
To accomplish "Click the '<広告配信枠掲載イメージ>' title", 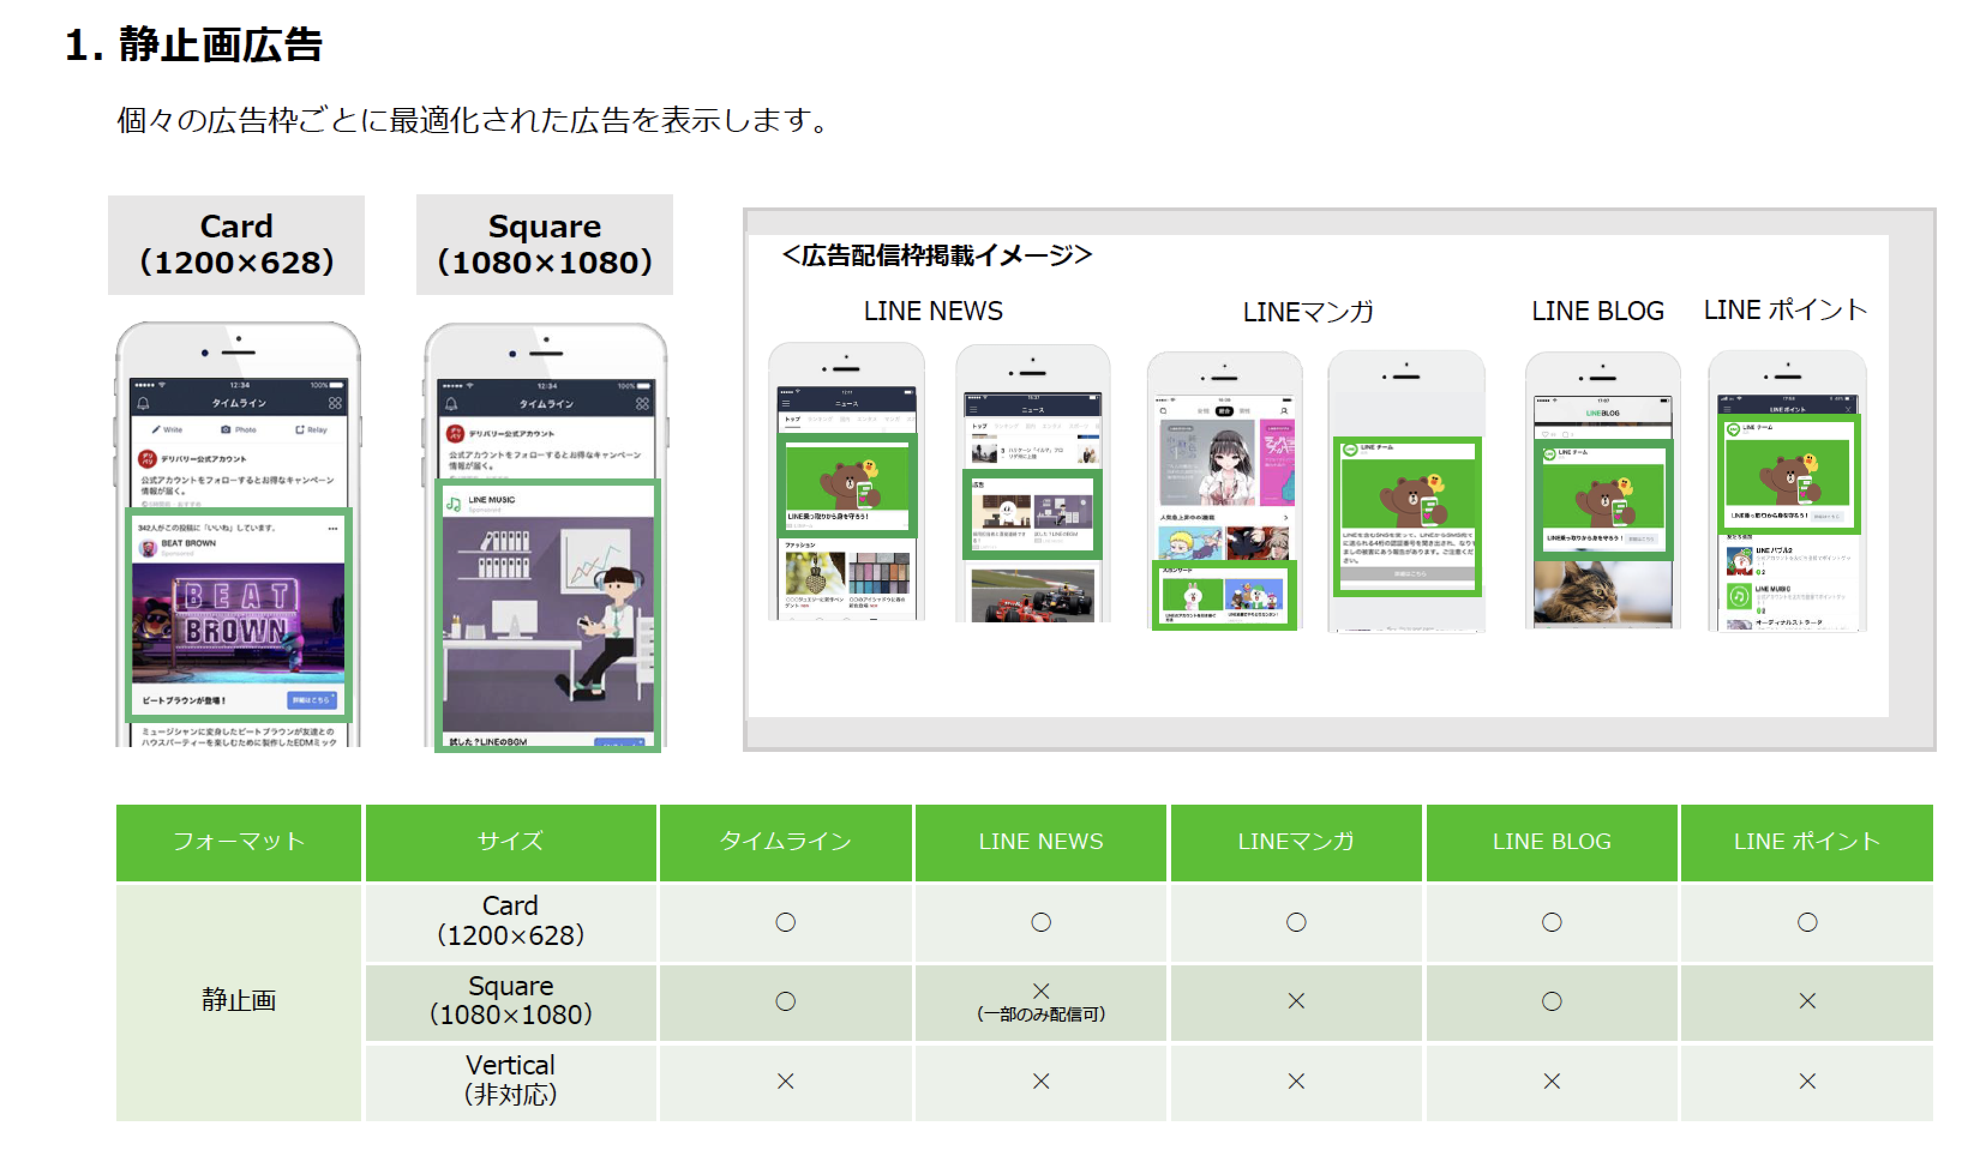I will pyautogui.click(x=936, y=255).
